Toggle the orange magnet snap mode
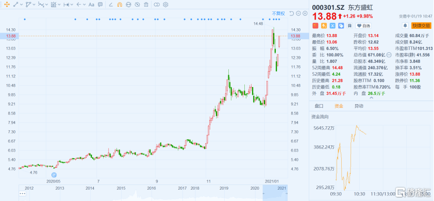Viewport: 434px width, 201px height. pyautogui.click(x=119, y=5)
